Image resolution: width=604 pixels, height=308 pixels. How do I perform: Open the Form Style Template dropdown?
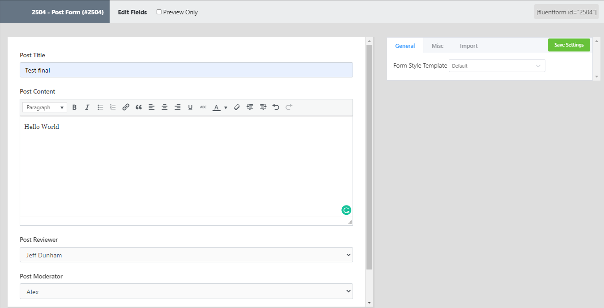click(497, 66)
